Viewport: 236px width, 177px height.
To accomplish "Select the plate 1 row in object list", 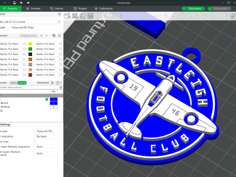I will [x=31, y=95].
